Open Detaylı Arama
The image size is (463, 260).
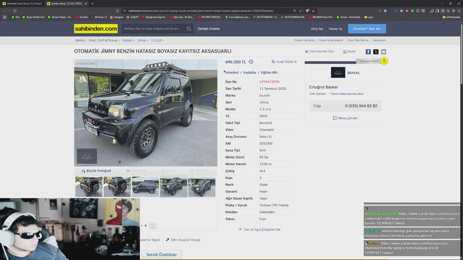pyautogui.click(x=209, y=29)
